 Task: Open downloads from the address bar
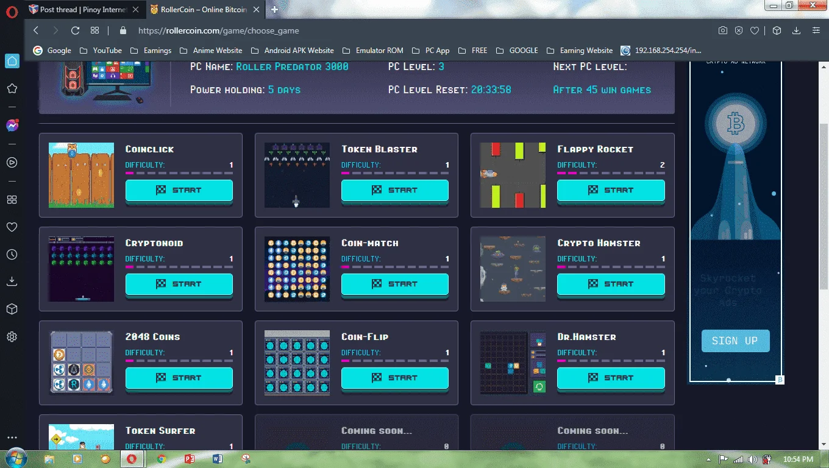pyautogui.click(x=796, y=30)
